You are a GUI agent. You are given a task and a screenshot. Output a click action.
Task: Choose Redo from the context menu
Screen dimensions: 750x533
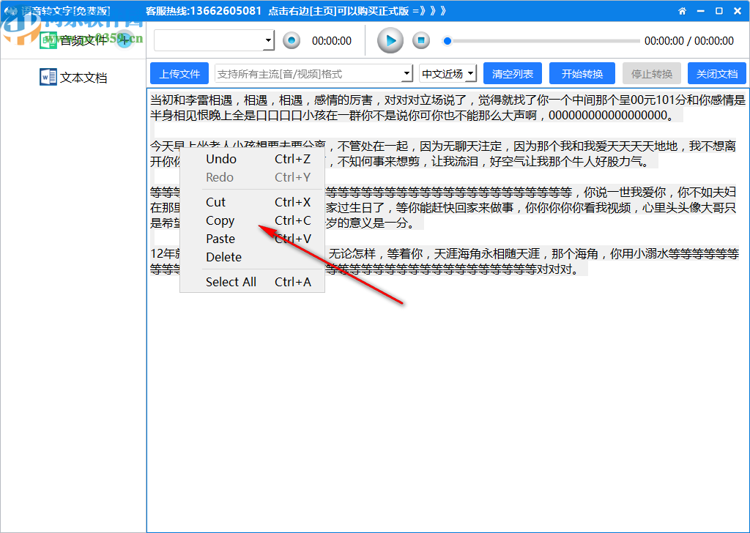tap(252, 177)
